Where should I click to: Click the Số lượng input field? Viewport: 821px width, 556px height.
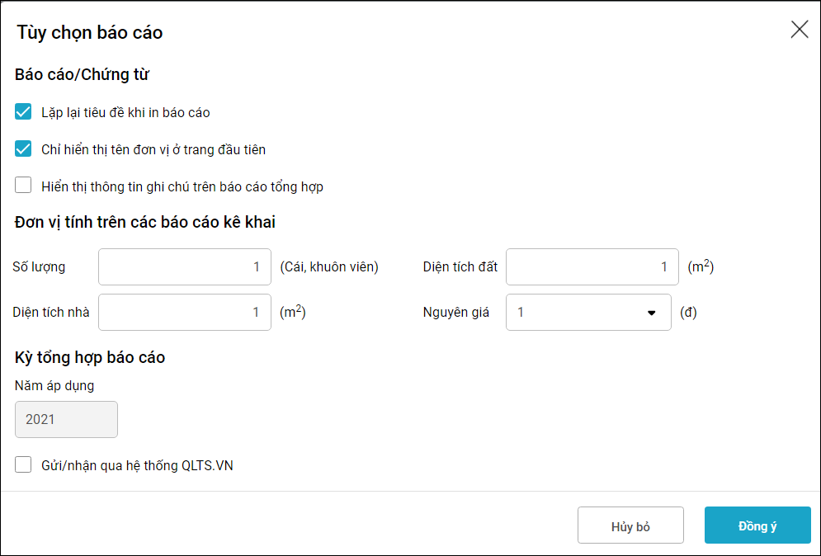pos(184,266)
